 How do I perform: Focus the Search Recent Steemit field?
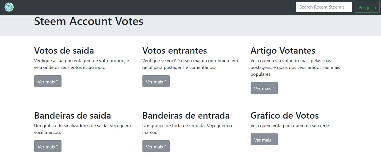(324, 7)
